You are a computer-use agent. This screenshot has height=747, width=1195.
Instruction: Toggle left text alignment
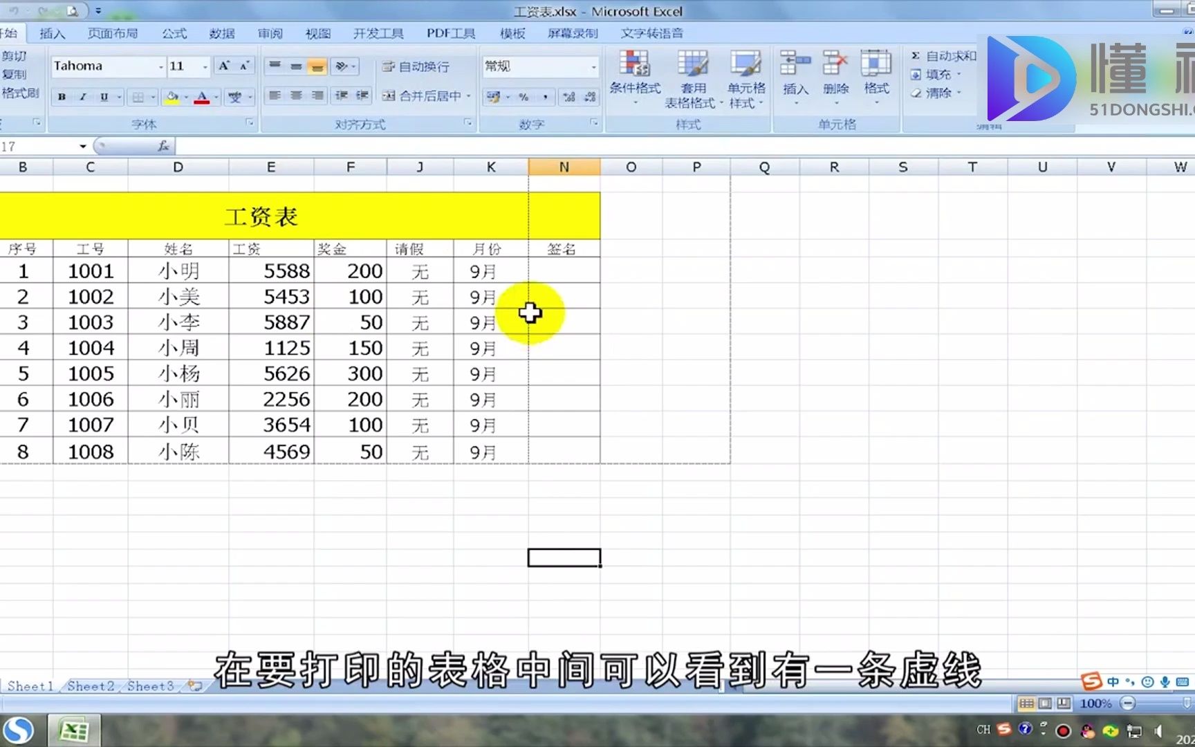[275, 95]
